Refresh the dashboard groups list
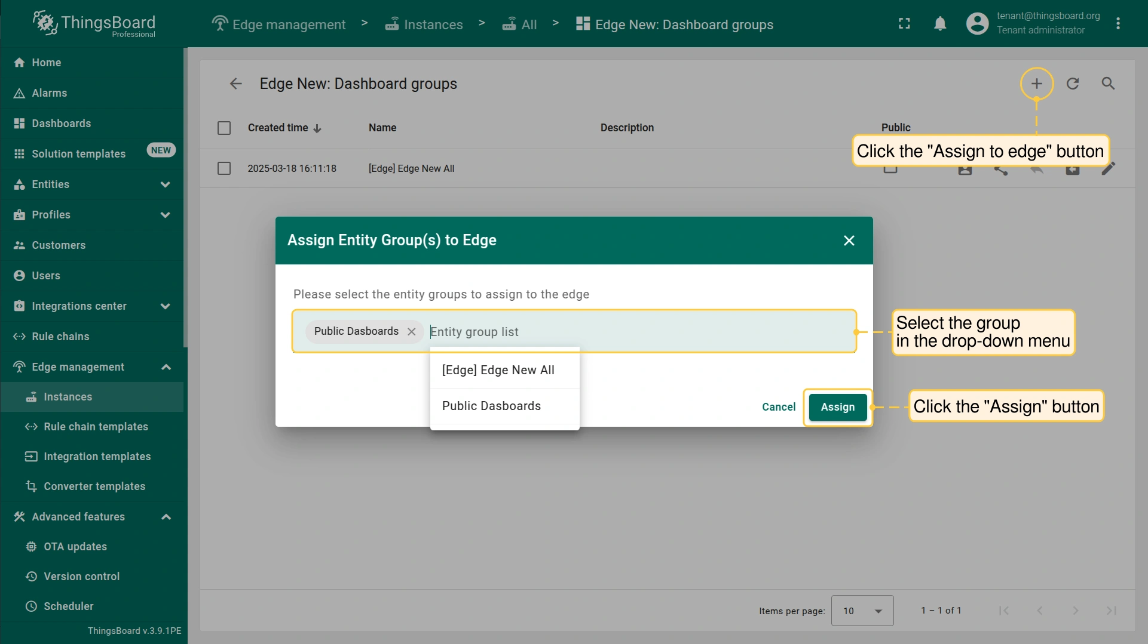 (1073, 84)
